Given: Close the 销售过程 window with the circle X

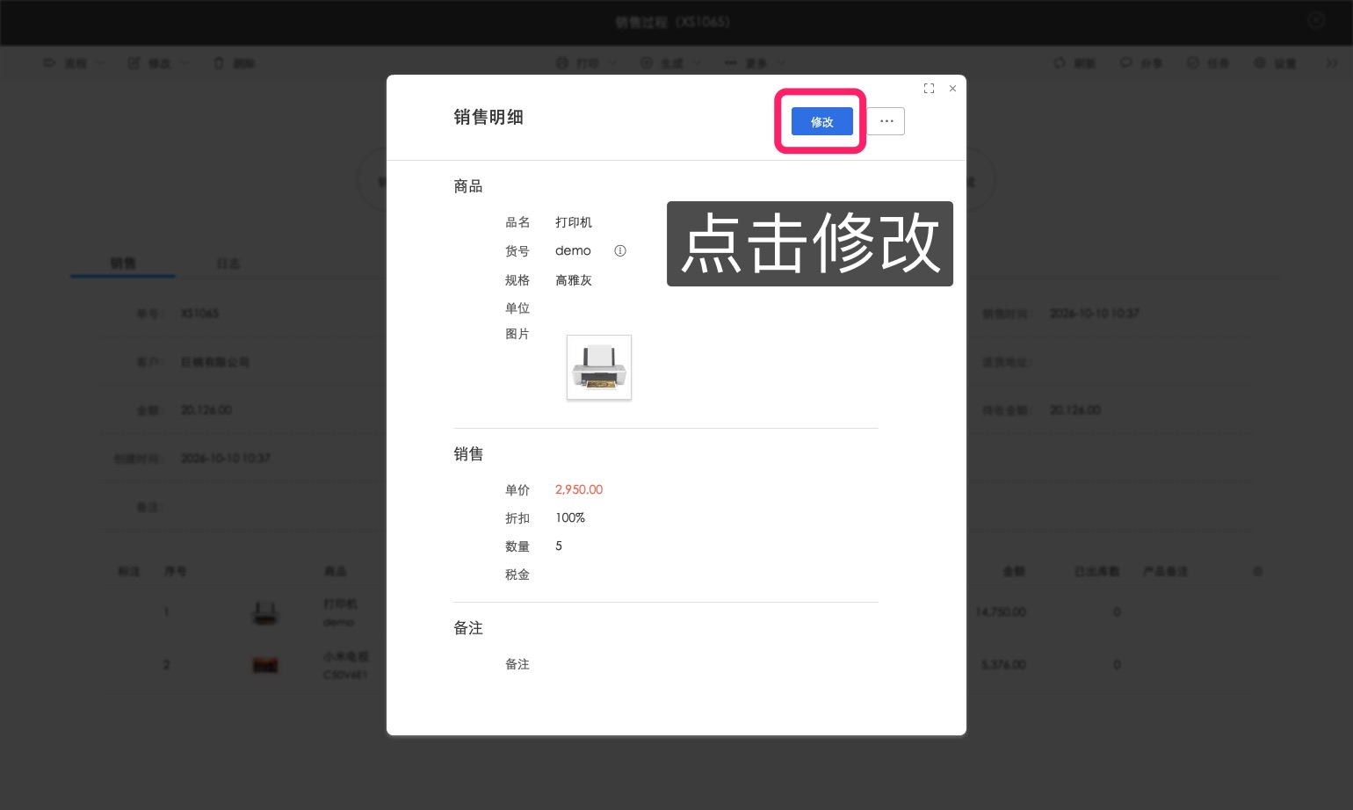Looking at the screenshot, I should click(x=1316, y=21).
